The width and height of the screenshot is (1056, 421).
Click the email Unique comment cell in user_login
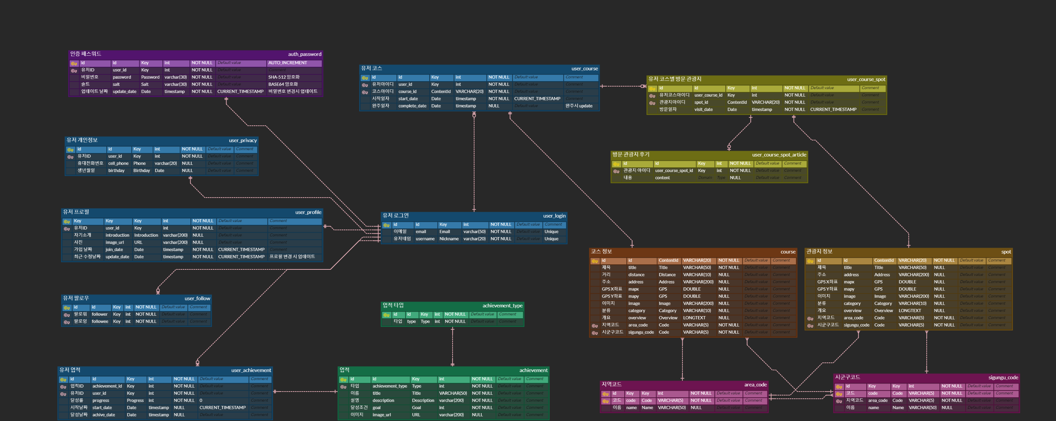click(551, 232)
